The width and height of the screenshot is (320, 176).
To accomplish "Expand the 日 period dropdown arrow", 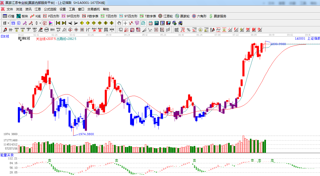I will tap(8, 23).
